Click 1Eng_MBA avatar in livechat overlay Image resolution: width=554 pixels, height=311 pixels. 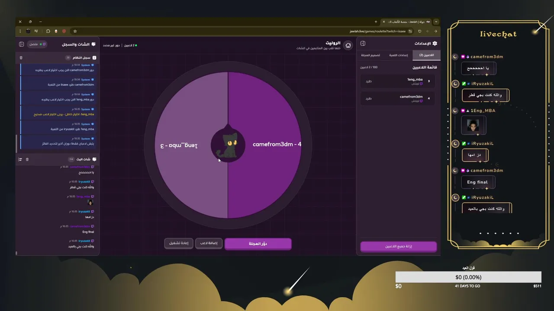tap(473, 126)
